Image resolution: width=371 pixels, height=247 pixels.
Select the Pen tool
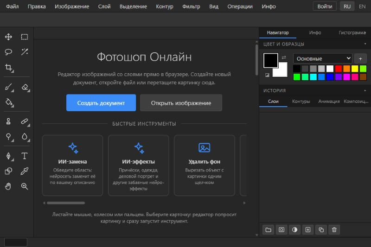pos(9,156)
